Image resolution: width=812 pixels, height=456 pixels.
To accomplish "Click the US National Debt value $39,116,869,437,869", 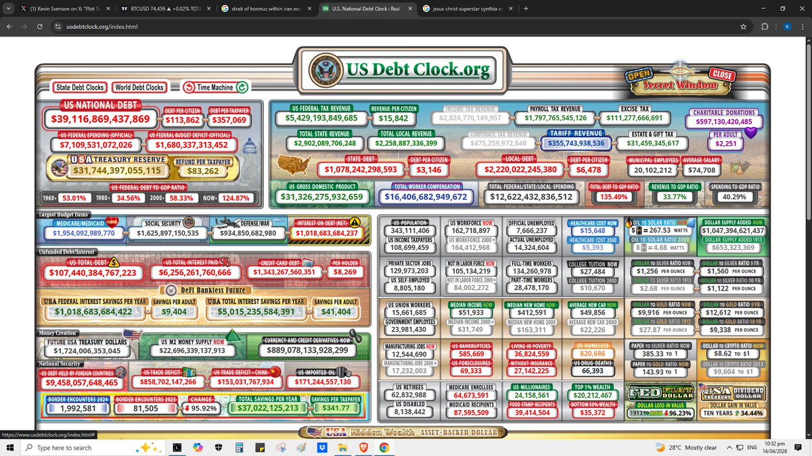I will point(100,119).
